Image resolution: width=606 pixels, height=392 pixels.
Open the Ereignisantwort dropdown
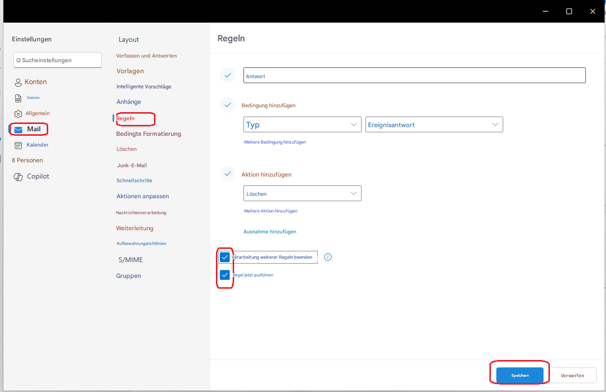coord(434,124)
